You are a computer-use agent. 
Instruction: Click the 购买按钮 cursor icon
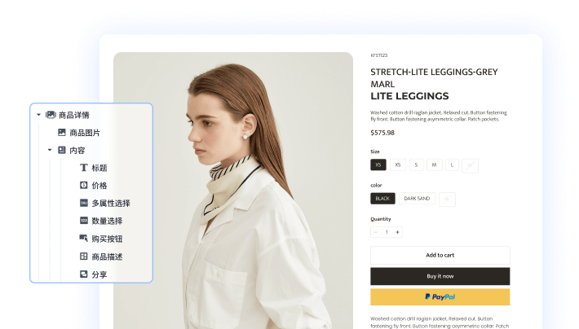84,239
